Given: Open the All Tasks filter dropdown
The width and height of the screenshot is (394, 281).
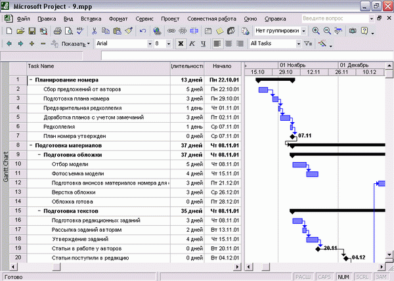Looking at the screenshot, I should [298, 44].
